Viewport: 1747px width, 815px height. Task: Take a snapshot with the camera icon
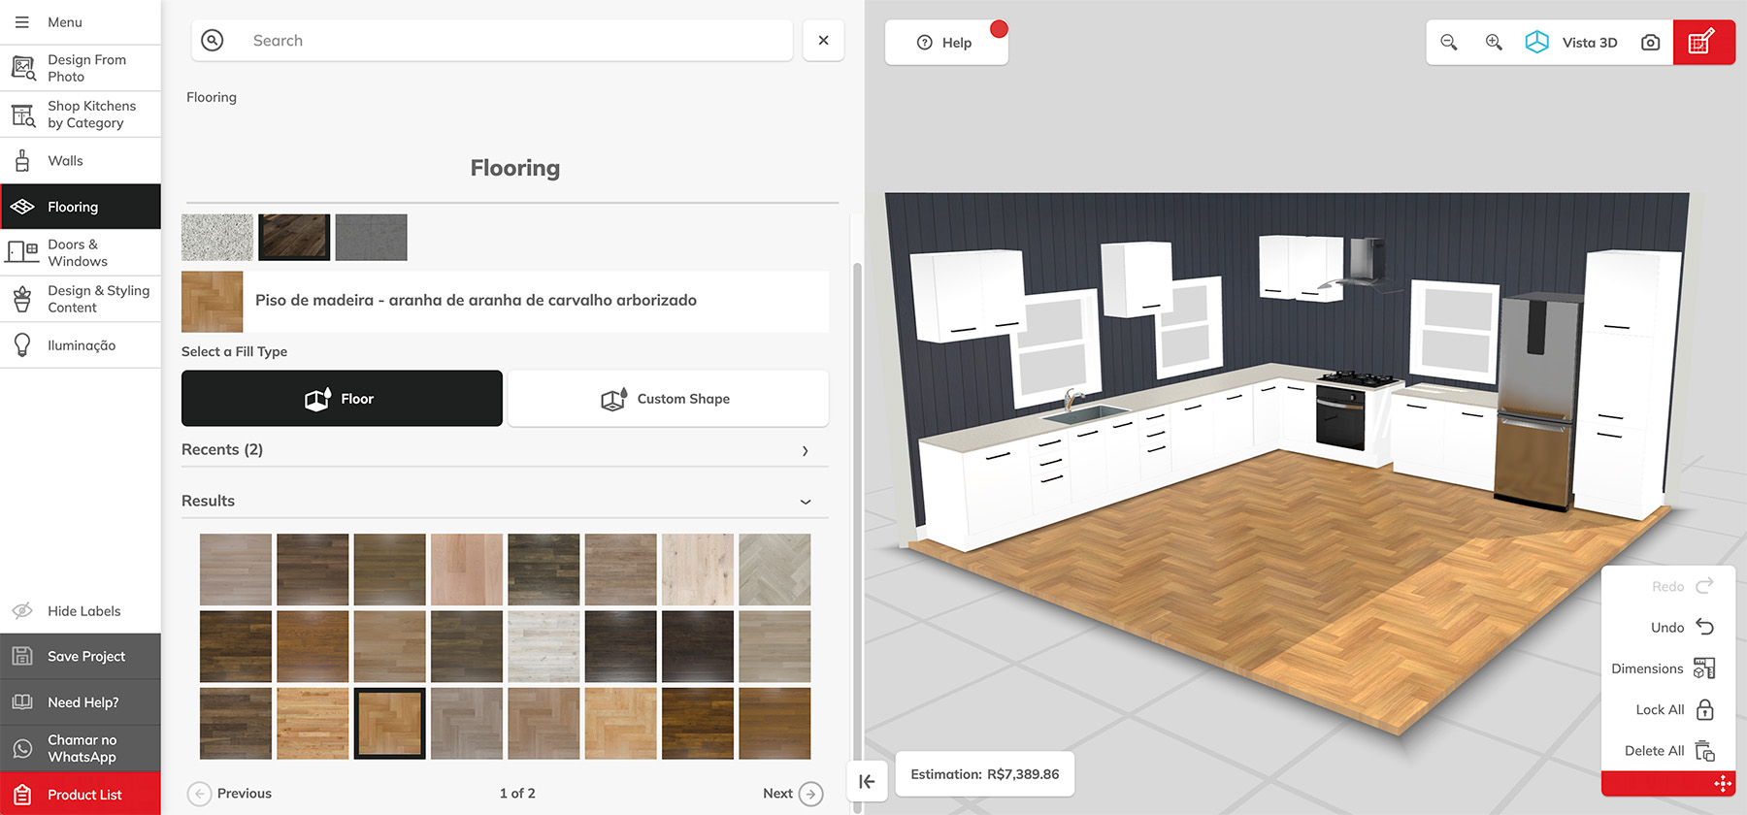tap(1650, 43)
